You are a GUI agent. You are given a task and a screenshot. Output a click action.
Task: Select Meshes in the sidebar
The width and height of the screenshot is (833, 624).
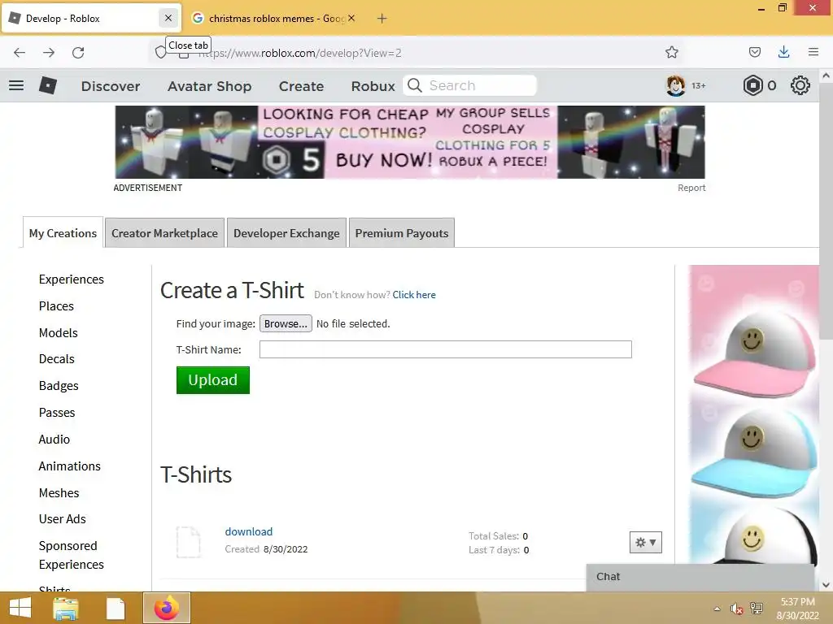pyautogui.click(x=59, y=493)
